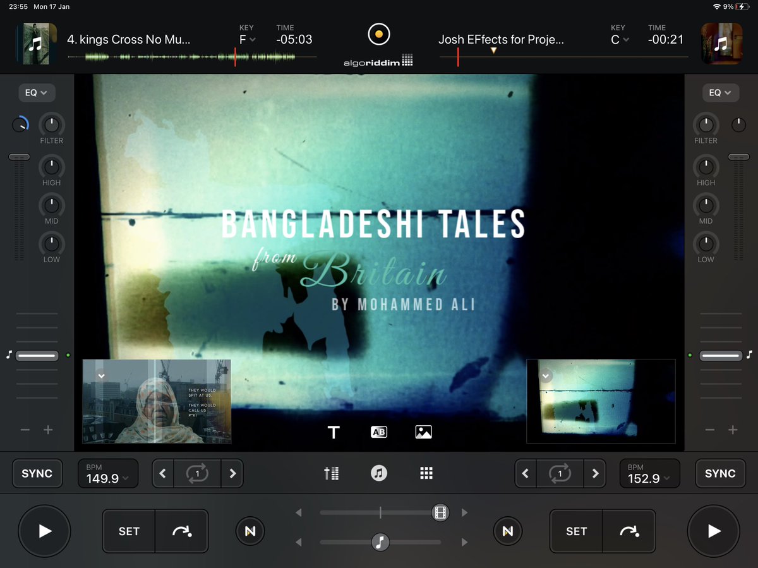Open the image overlay tool
The image size is (758, 568).
(x=423, y=432)
